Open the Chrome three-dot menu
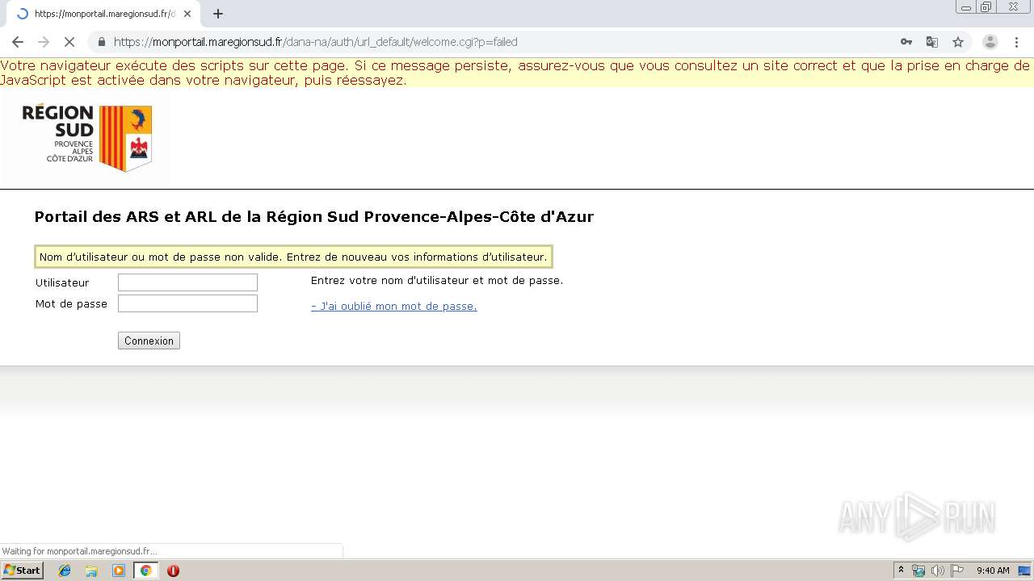The image size is (1034, 581). pos(1017,42)
